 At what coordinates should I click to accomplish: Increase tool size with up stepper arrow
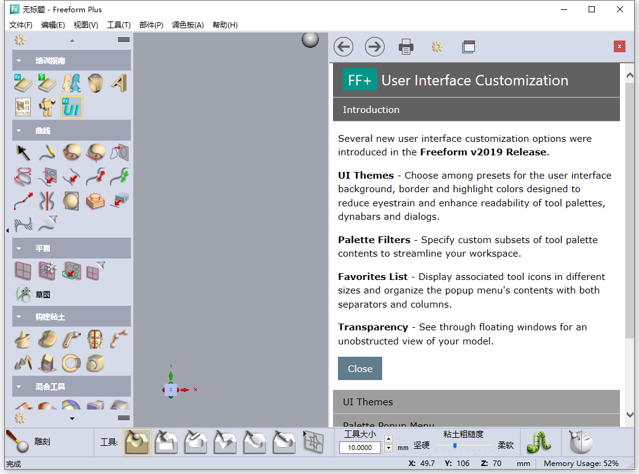[389, 439]
